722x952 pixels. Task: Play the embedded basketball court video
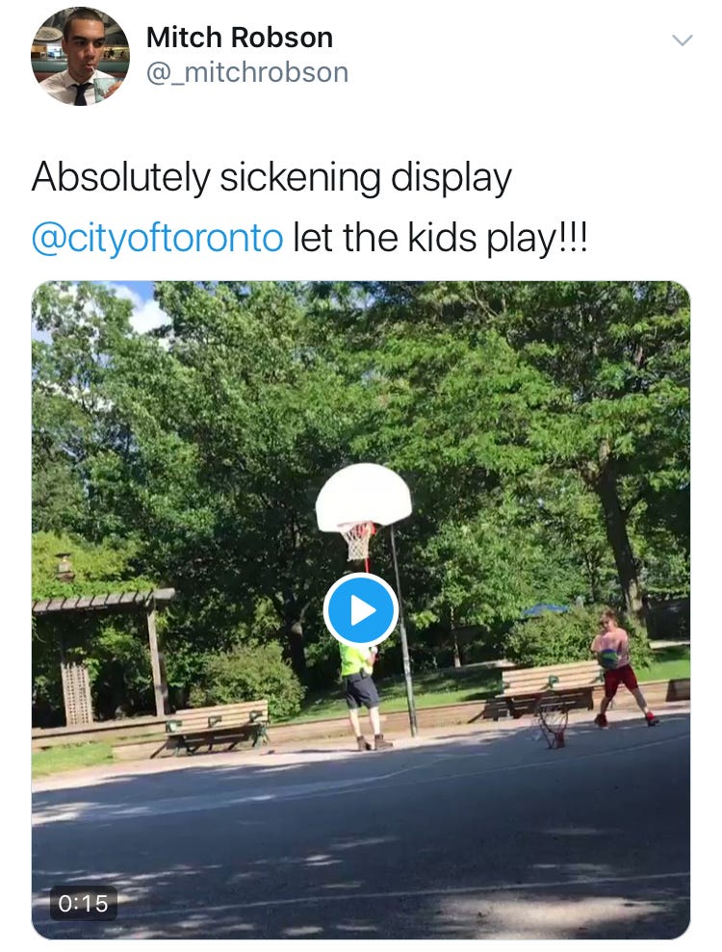tap(361, 610)
